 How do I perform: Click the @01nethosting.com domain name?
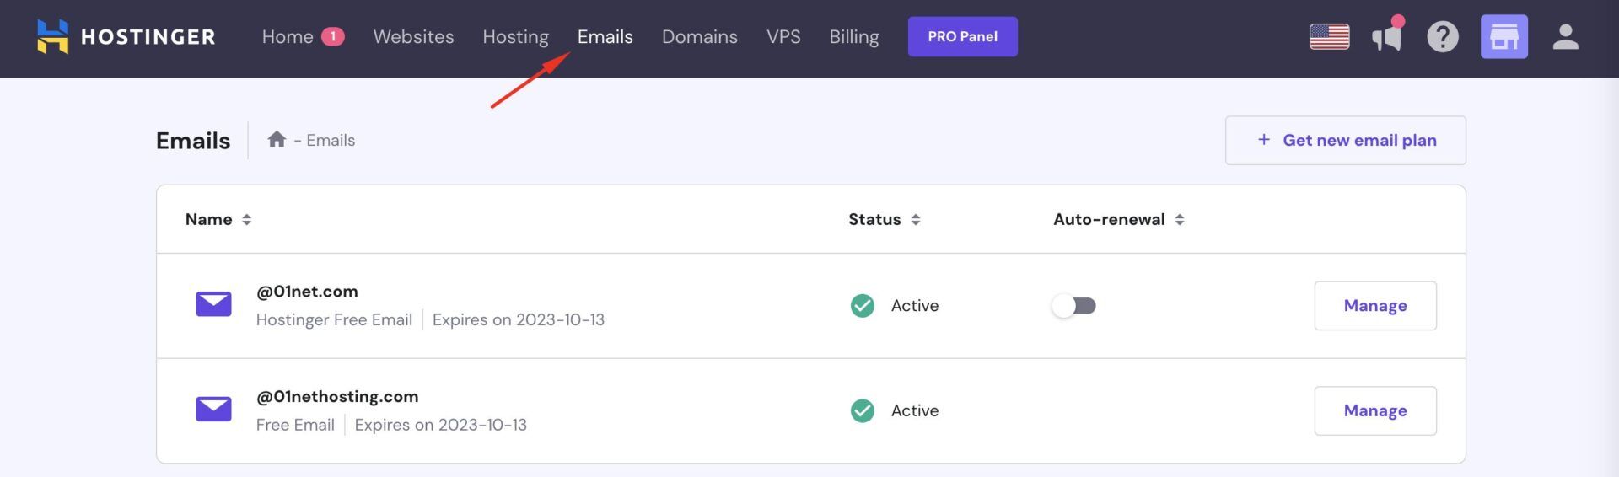coord(337,396)
